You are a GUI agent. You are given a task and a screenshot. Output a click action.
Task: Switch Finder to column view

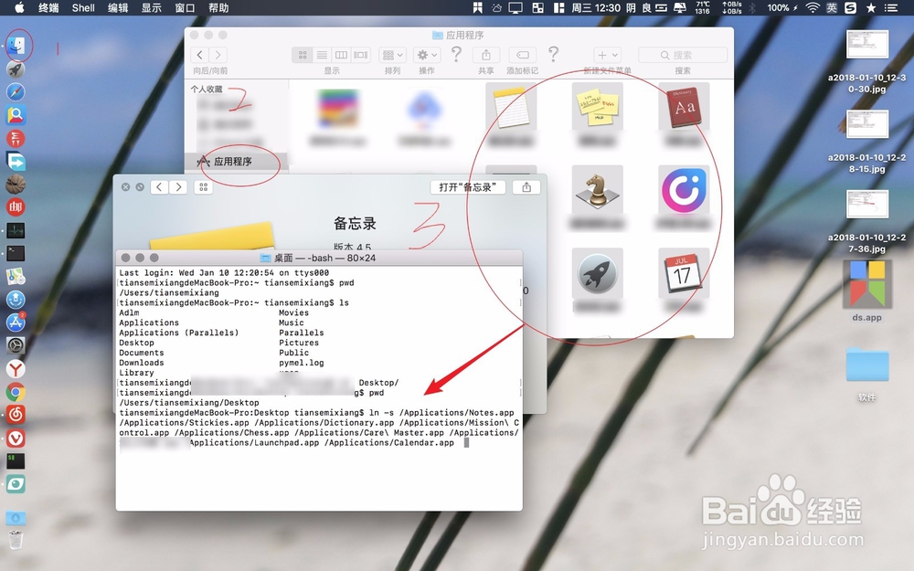pos(340,55)
